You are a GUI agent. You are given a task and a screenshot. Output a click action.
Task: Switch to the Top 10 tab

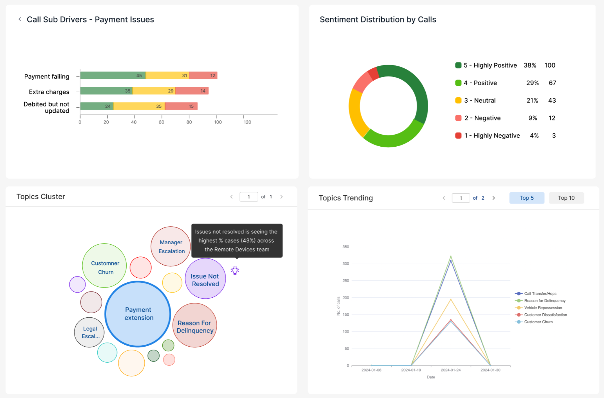(566, 198)
